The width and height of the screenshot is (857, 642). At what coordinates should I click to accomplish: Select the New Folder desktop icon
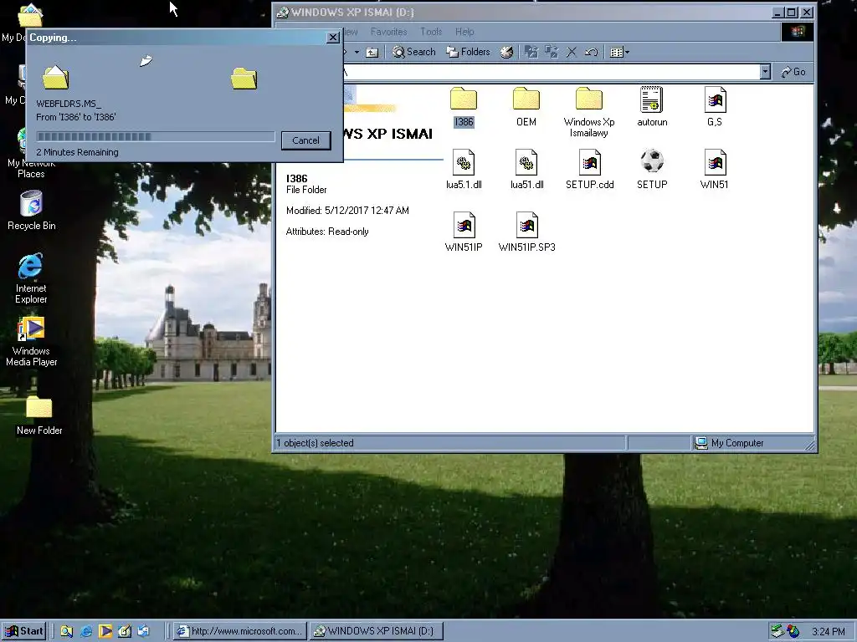coord(38,416)
